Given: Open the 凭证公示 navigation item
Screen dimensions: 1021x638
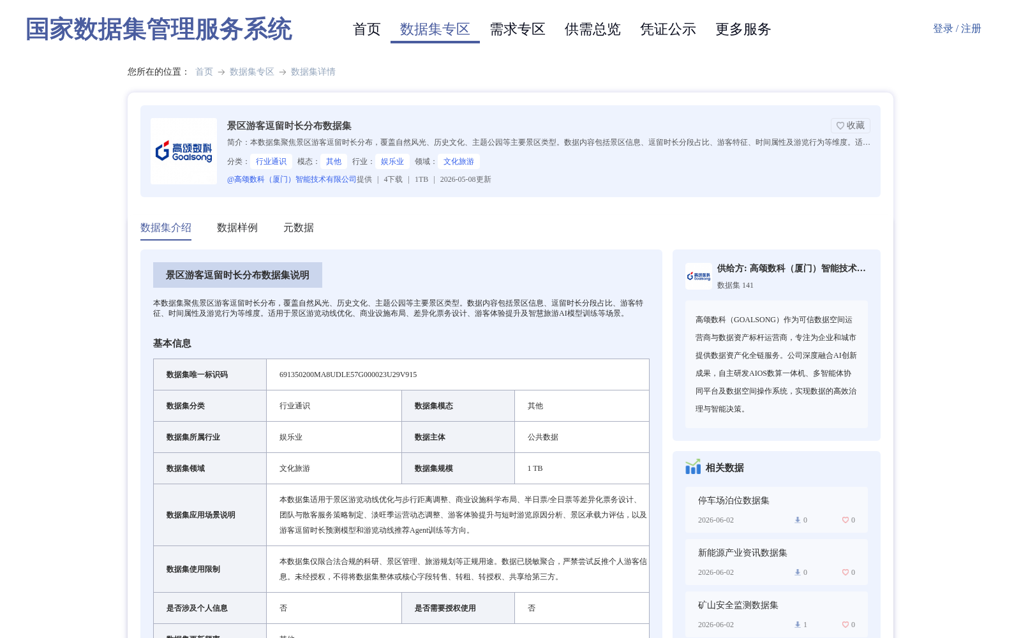Looking at the screenshot, I should [x=668, y=29].
